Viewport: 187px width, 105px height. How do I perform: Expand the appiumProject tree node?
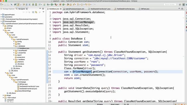coord(1,15)
